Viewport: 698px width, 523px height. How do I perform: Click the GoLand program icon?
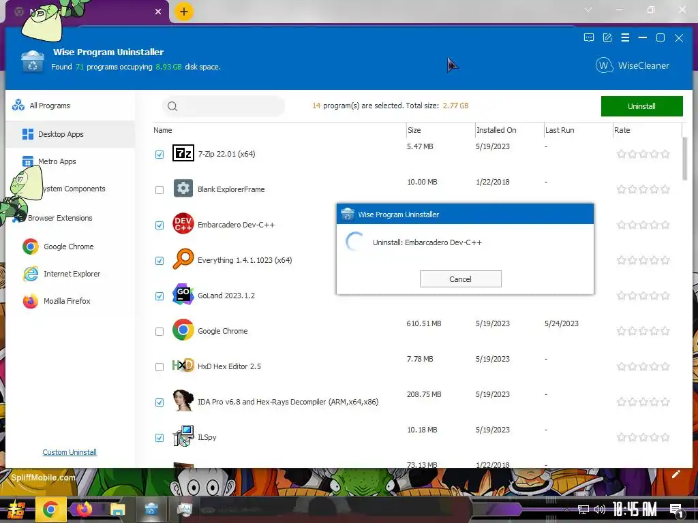tap(183, 294)
